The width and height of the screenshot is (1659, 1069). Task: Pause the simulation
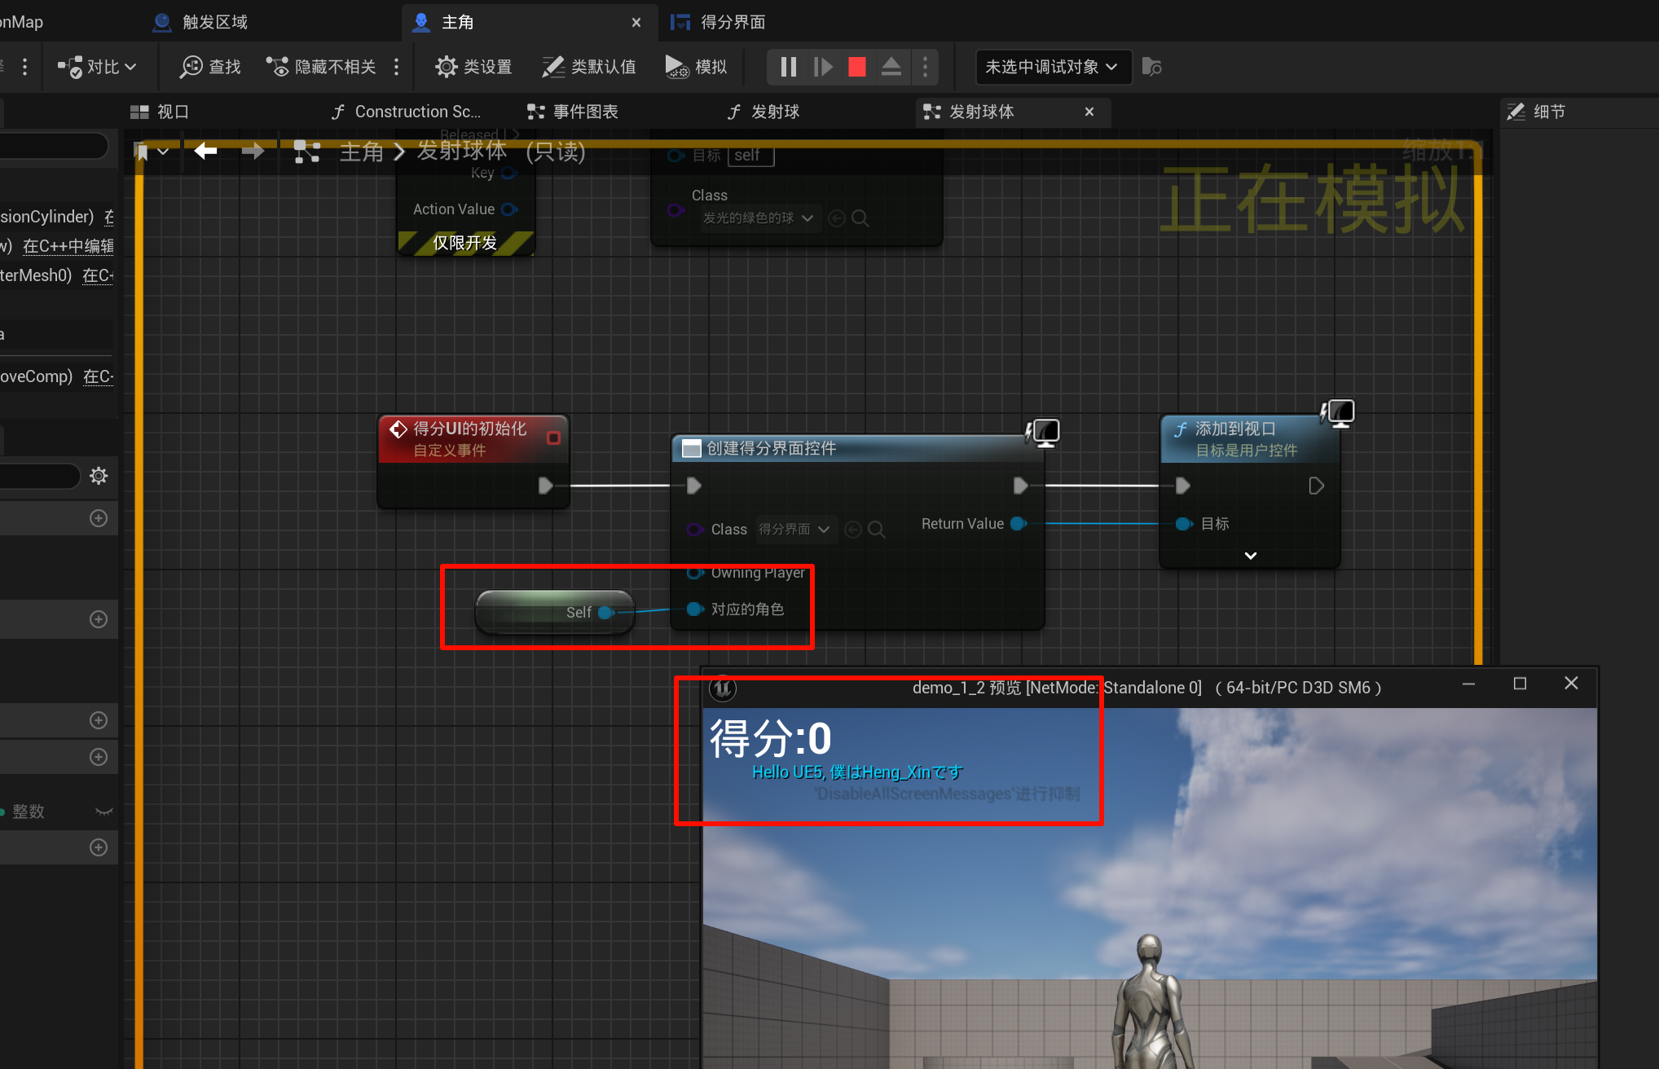(788, 67)
